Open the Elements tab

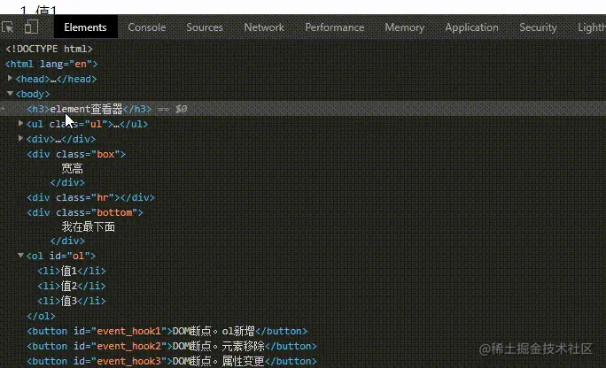(85, 27)
